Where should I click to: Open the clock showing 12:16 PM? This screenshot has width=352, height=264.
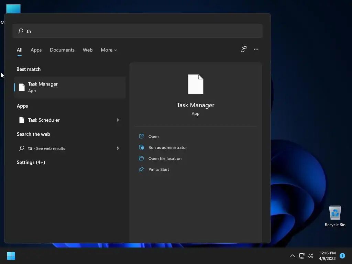tap(327, 256)
